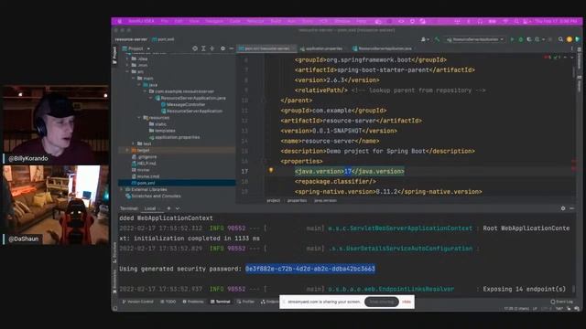Collapse the main folder
This screenshot has width=586, height=329.
coord(134,79)
